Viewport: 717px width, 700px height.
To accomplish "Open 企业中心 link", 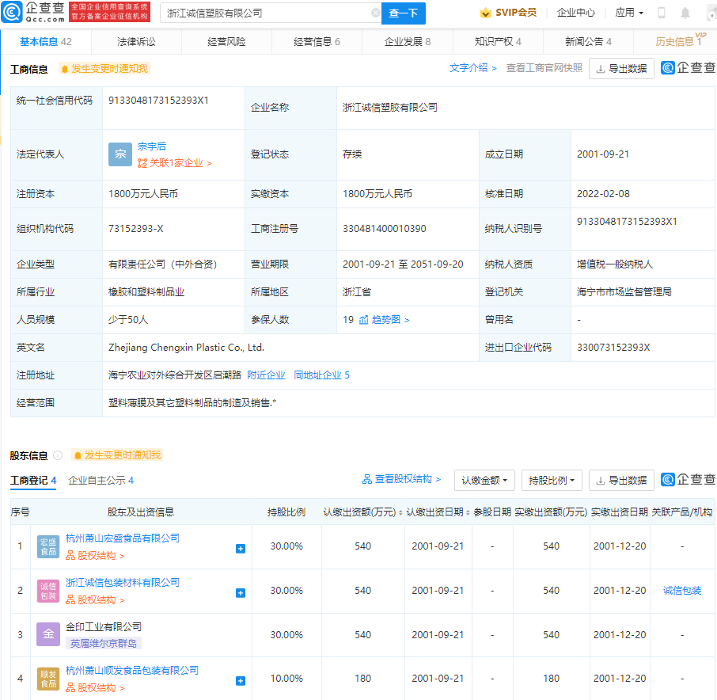I will 575,13.
